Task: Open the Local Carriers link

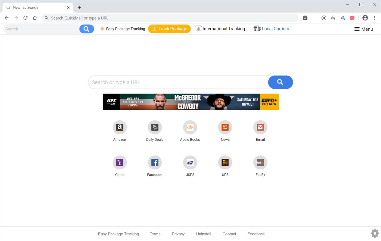Action: (x=271, y=29)
